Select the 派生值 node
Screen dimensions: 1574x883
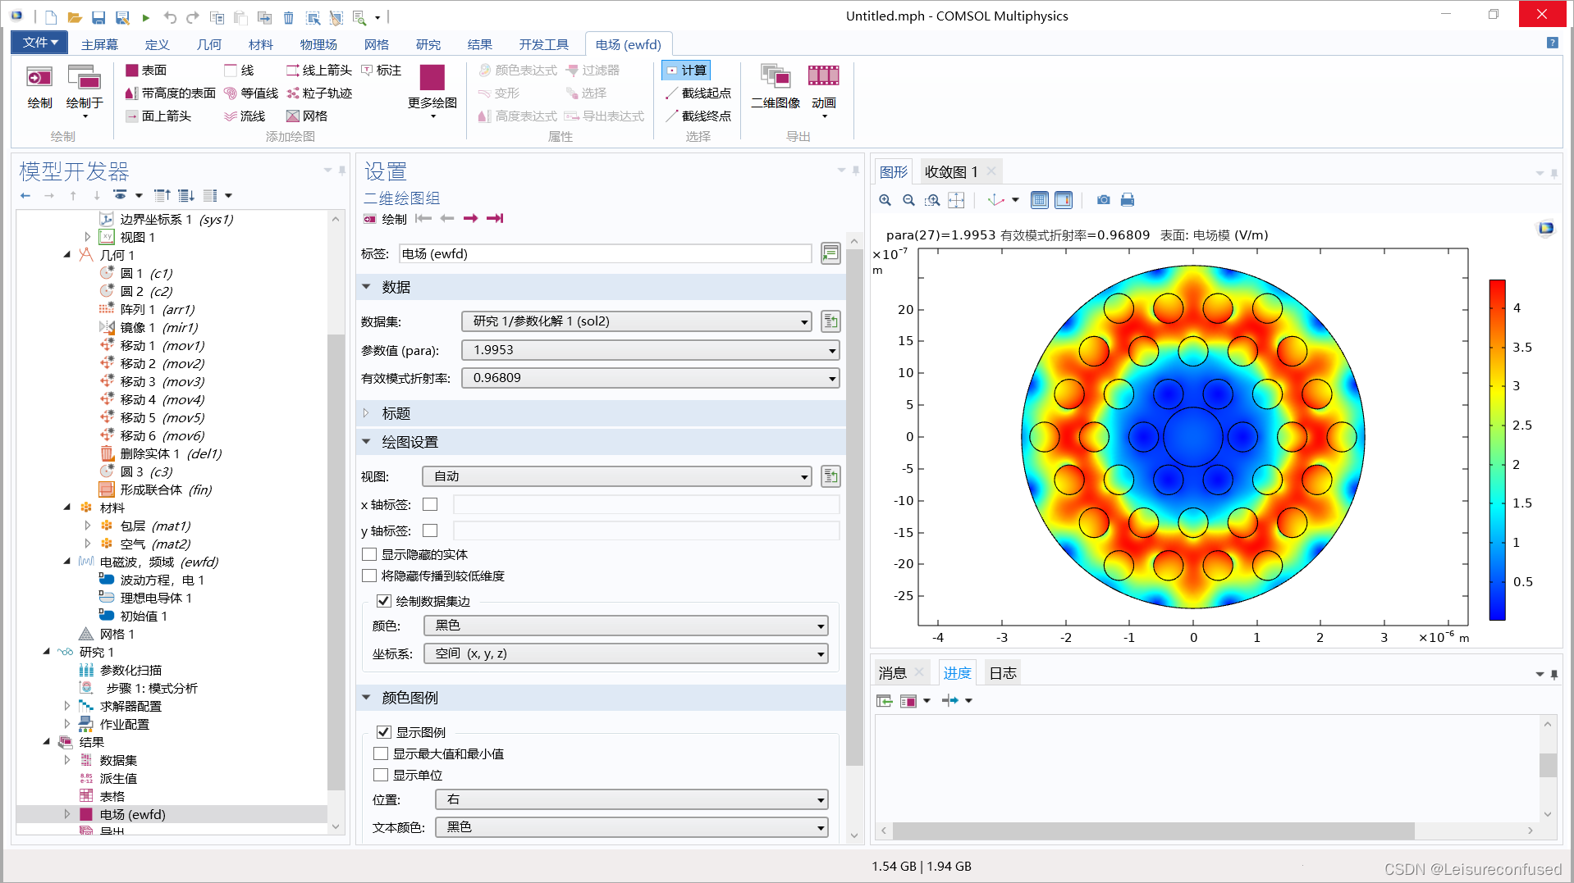pos(118,778)
